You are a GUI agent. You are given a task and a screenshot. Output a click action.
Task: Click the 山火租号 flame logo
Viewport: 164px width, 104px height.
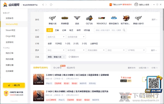5,4
